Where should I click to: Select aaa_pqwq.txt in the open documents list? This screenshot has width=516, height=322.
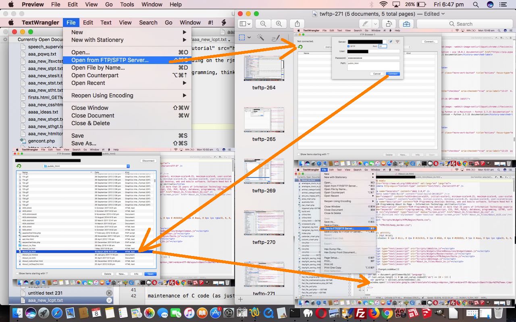point(42,54)
